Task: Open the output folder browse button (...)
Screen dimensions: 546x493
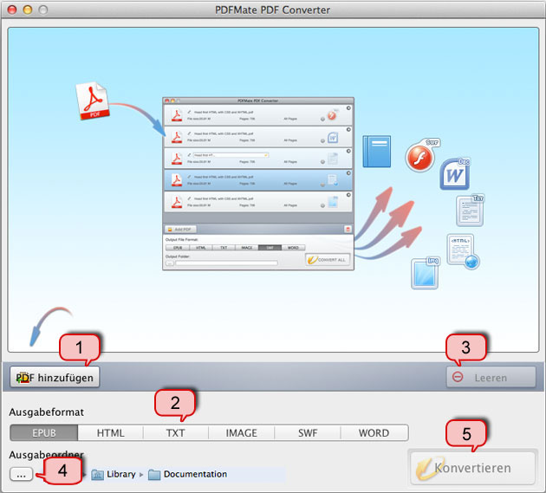Action: pyautogui.click(x=22, y=474)
